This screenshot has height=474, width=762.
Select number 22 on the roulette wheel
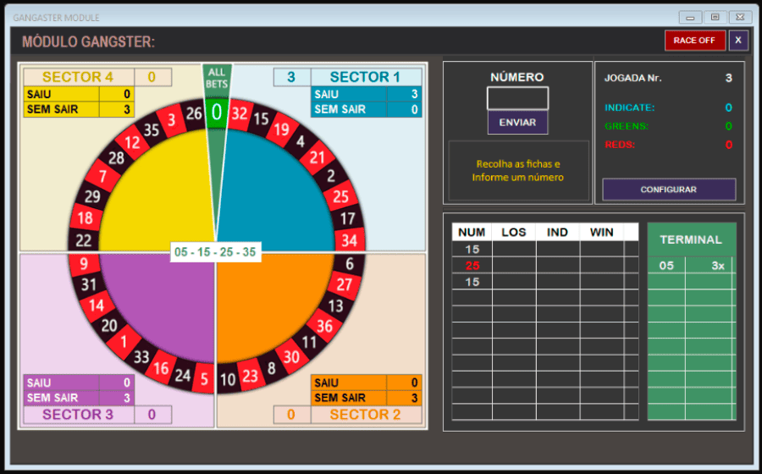83,240
